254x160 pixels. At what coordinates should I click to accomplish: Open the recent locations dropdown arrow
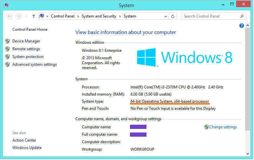[x=26, y=16]
